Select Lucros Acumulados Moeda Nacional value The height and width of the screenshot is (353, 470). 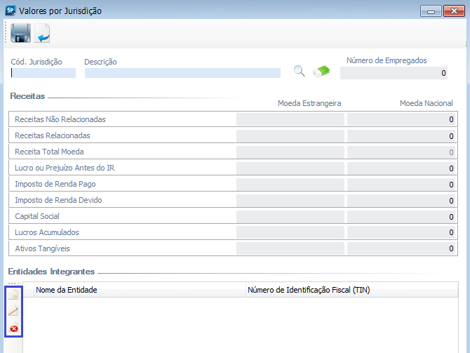pyautogui.click(x=401, y=232)
